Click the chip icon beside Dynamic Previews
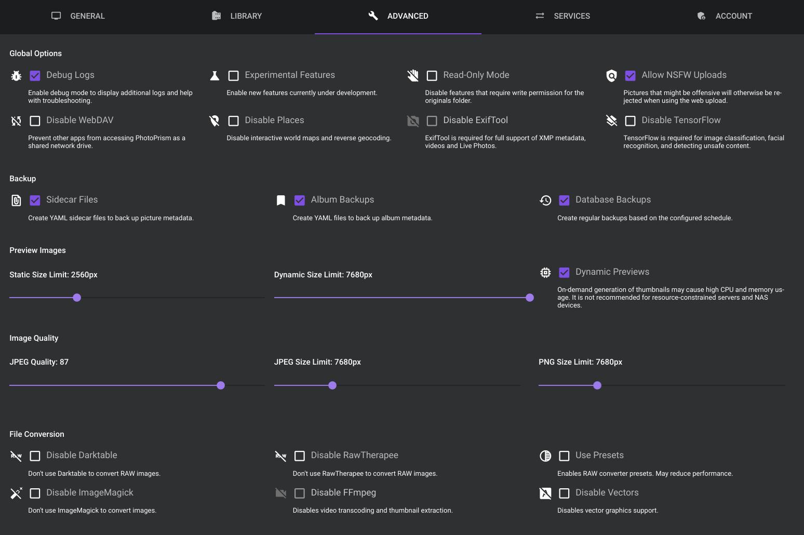 tap(545, 273)
